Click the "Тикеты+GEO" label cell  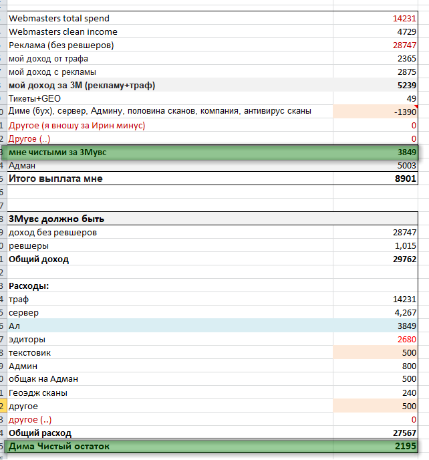click(33, 99)
